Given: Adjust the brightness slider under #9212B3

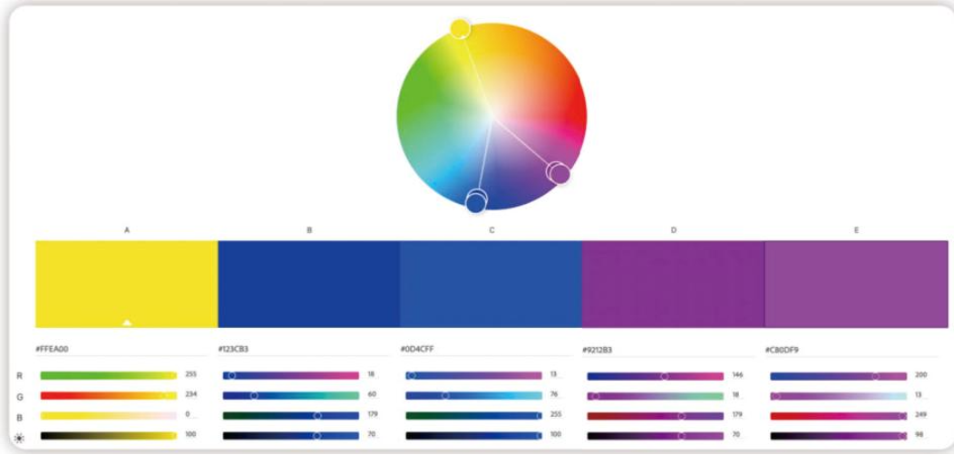Looking at the screenshot, I should tap(656, 436).
